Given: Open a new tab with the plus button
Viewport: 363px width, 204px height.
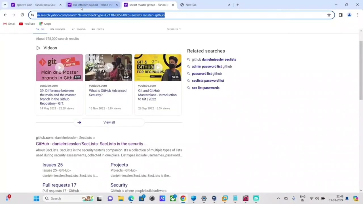Looking at the screenshot, I should [238, 5].
